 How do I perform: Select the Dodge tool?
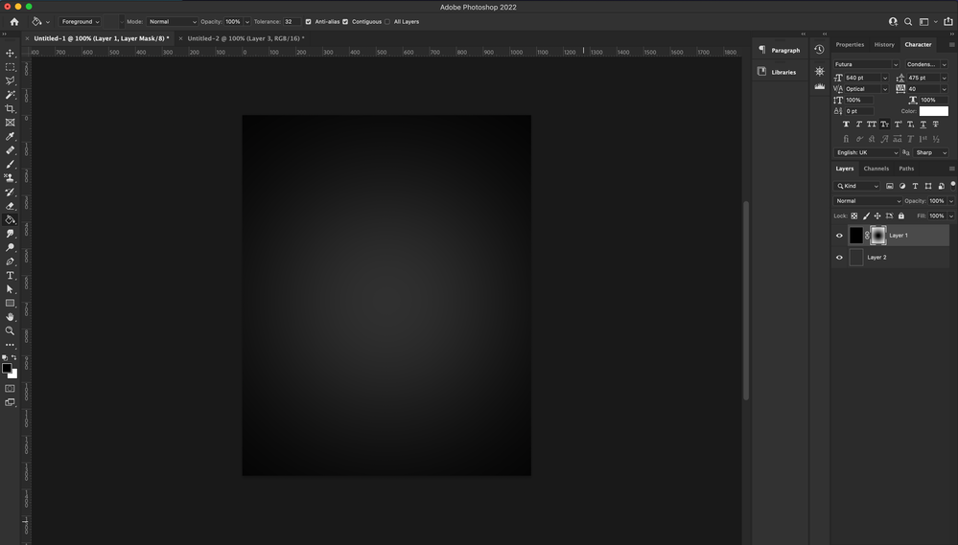coord(10,247)
